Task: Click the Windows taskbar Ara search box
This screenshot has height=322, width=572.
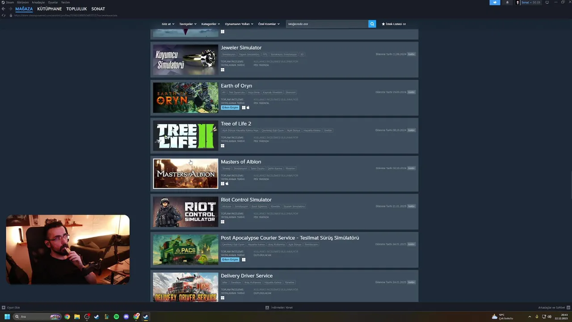Action: [x=37, y=317]
